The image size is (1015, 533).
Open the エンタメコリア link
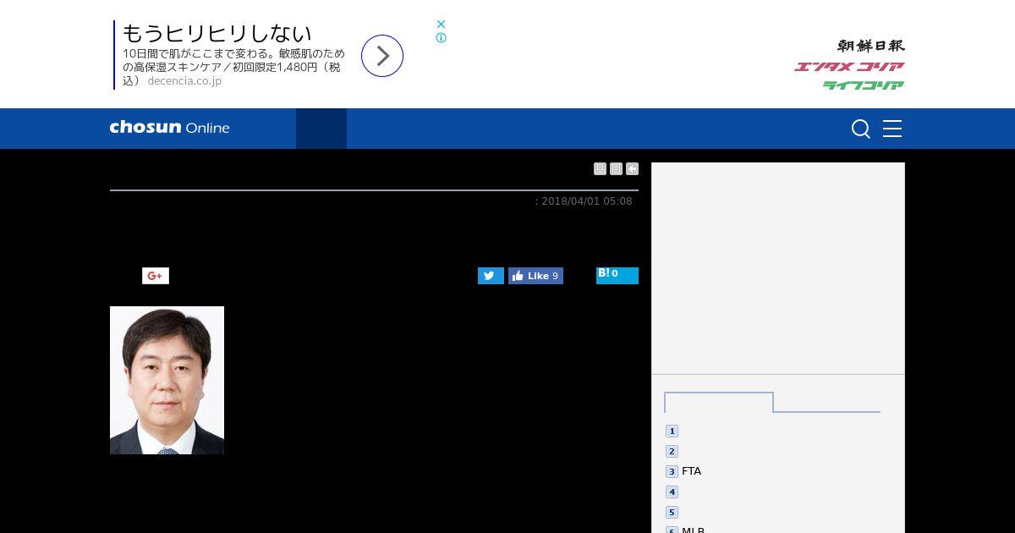pyautogui.click(x=849, y=67)
